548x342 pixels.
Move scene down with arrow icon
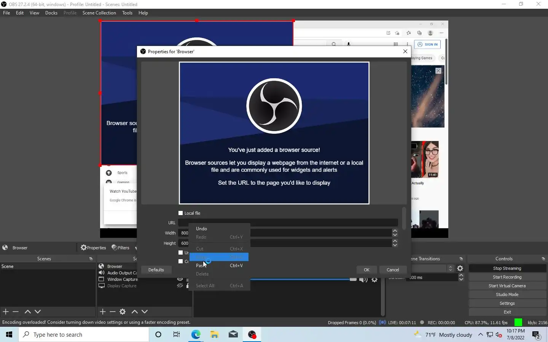click(38, 312)
